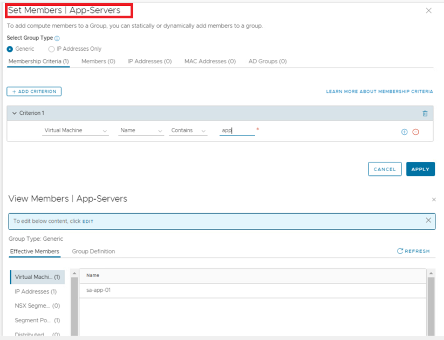Refresh the effective members list
This screenshot has width=444, height=340.
tap(413, 251)
